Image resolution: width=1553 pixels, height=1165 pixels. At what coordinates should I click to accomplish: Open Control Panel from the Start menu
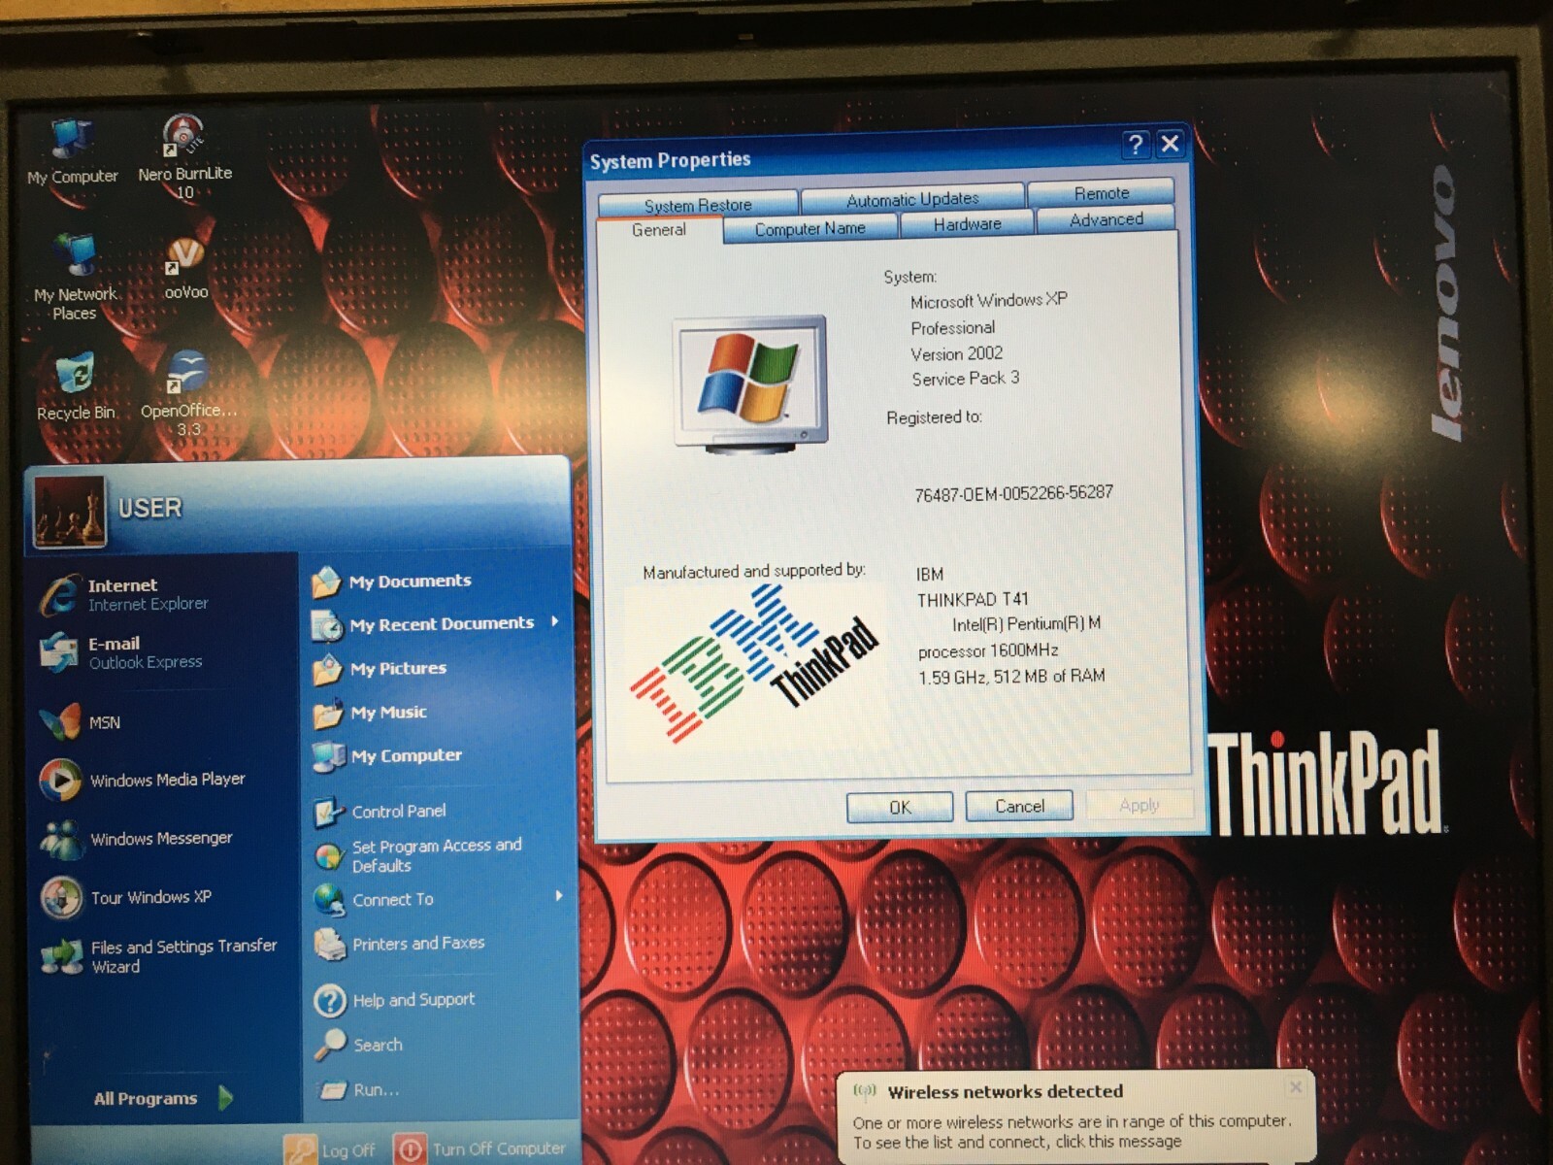tap(380, 812)
